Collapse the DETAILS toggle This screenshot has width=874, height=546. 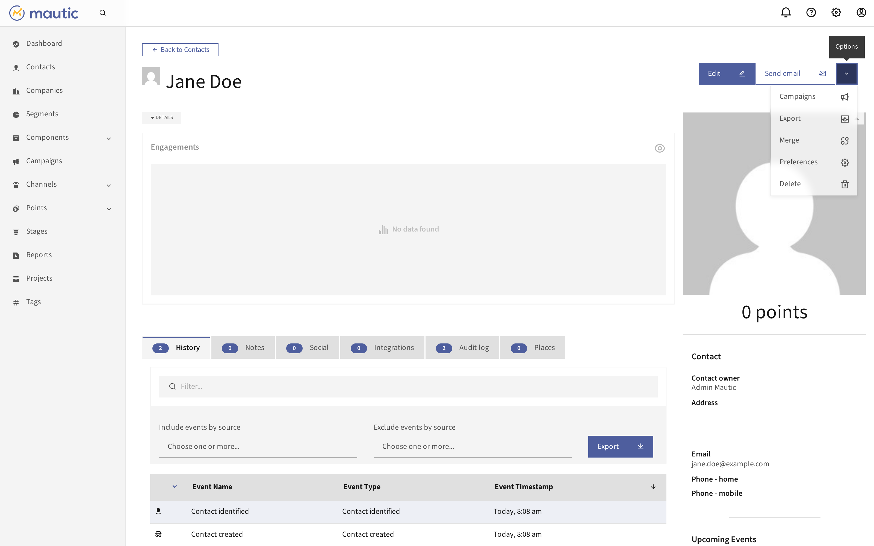coord(161,118)
